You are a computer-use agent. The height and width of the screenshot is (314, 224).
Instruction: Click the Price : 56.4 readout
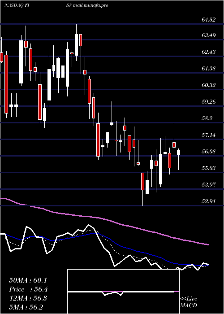(x=28, y=289)
